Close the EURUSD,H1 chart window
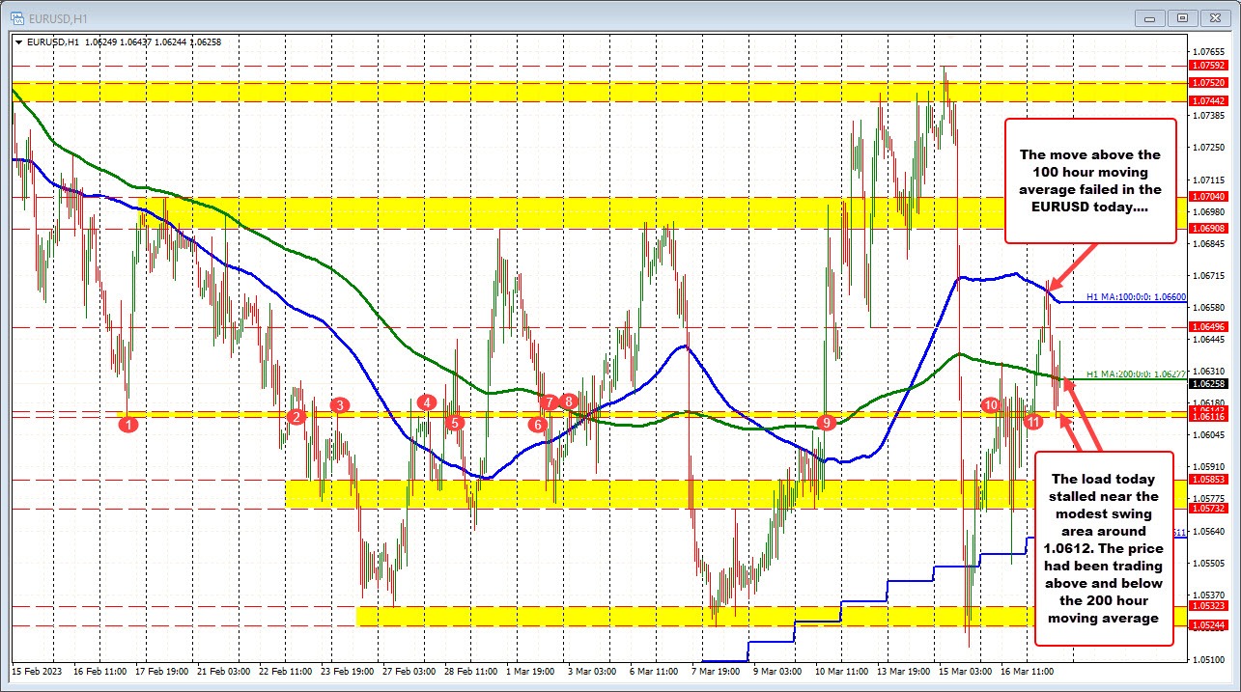1241x692 pixels. click(x=1215, y=17)
